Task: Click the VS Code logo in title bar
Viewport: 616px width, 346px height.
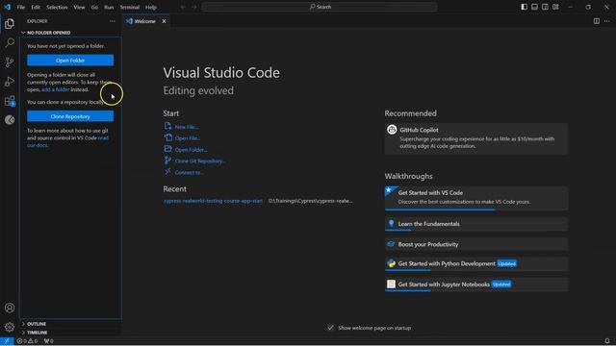Action: point(7,7)
